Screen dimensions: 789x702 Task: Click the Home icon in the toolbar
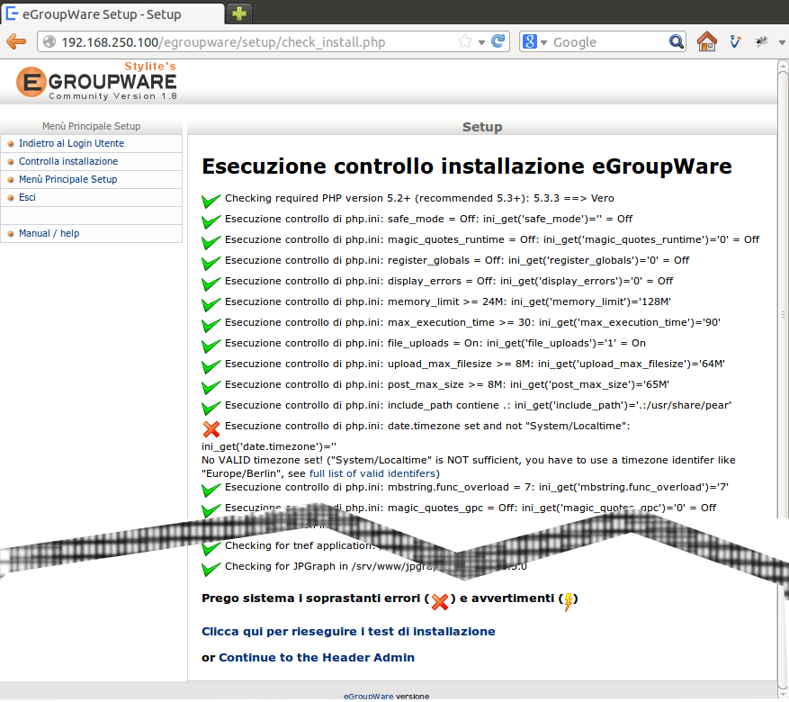[707, 42]
